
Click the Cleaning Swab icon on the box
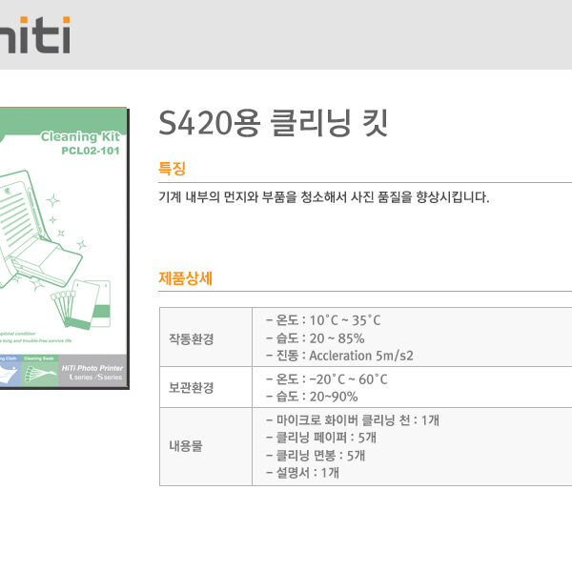pos(40,370)
